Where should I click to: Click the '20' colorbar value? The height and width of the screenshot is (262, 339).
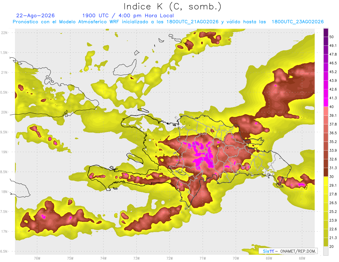331,246
